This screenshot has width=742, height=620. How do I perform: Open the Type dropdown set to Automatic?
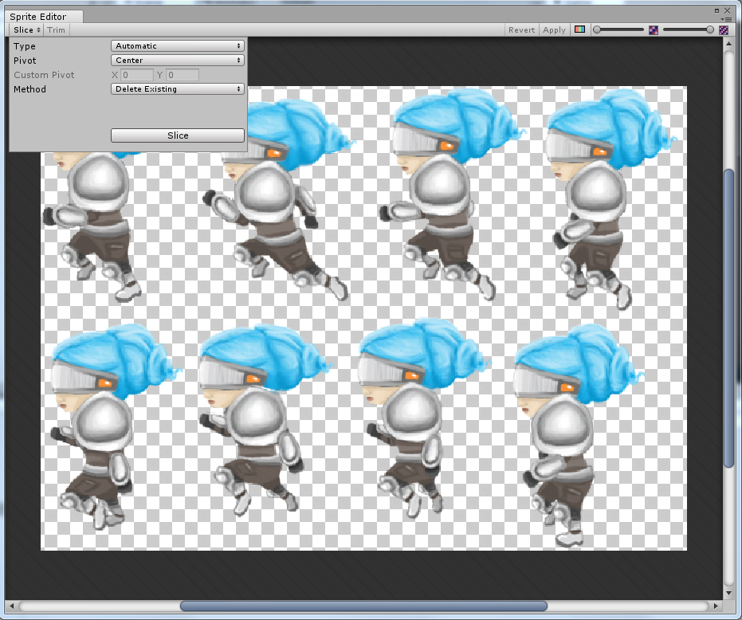coord(177,45)
